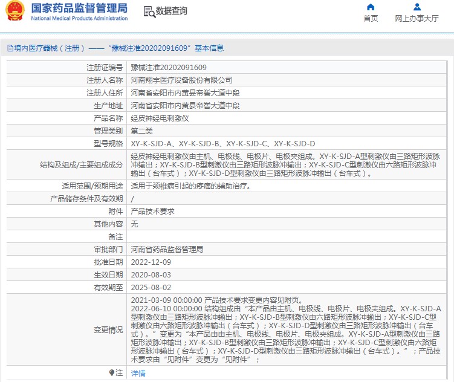This screenshot has height=382, width=454.
Task: Click product name 经皮神经电刺激仪
Action: point(160,118)
